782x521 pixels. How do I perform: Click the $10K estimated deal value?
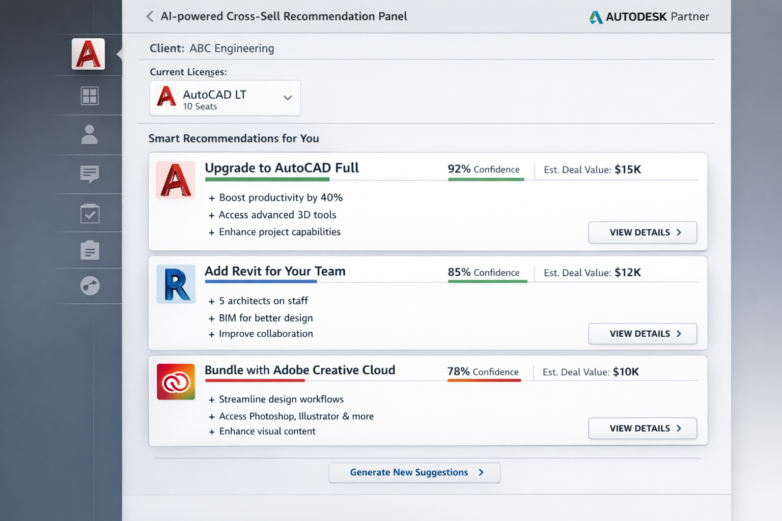626,371
